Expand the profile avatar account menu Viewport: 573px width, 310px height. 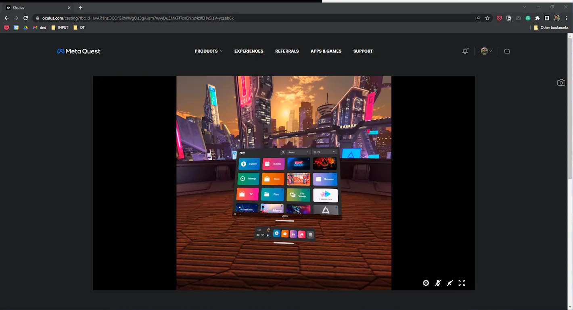pos(486,51)
